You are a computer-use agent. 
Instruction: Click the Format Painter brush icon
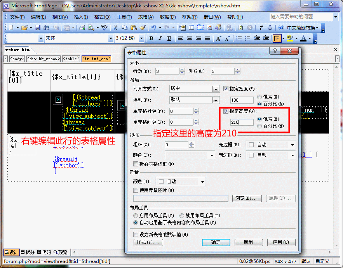point(143,28)
